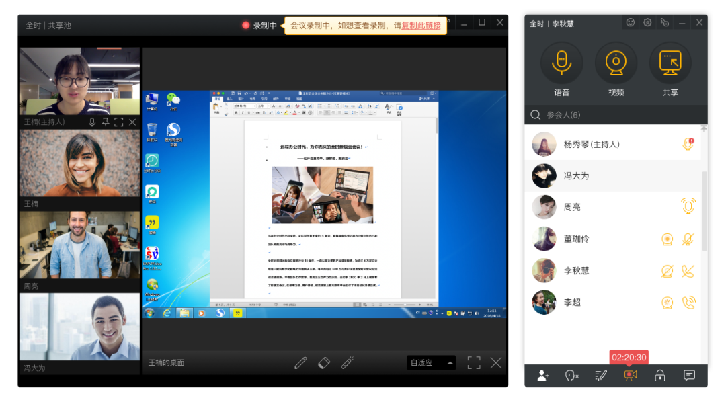Screen dimensions: 726x400
Task: Select participant 李超 in the list
Action: (613, 303)
